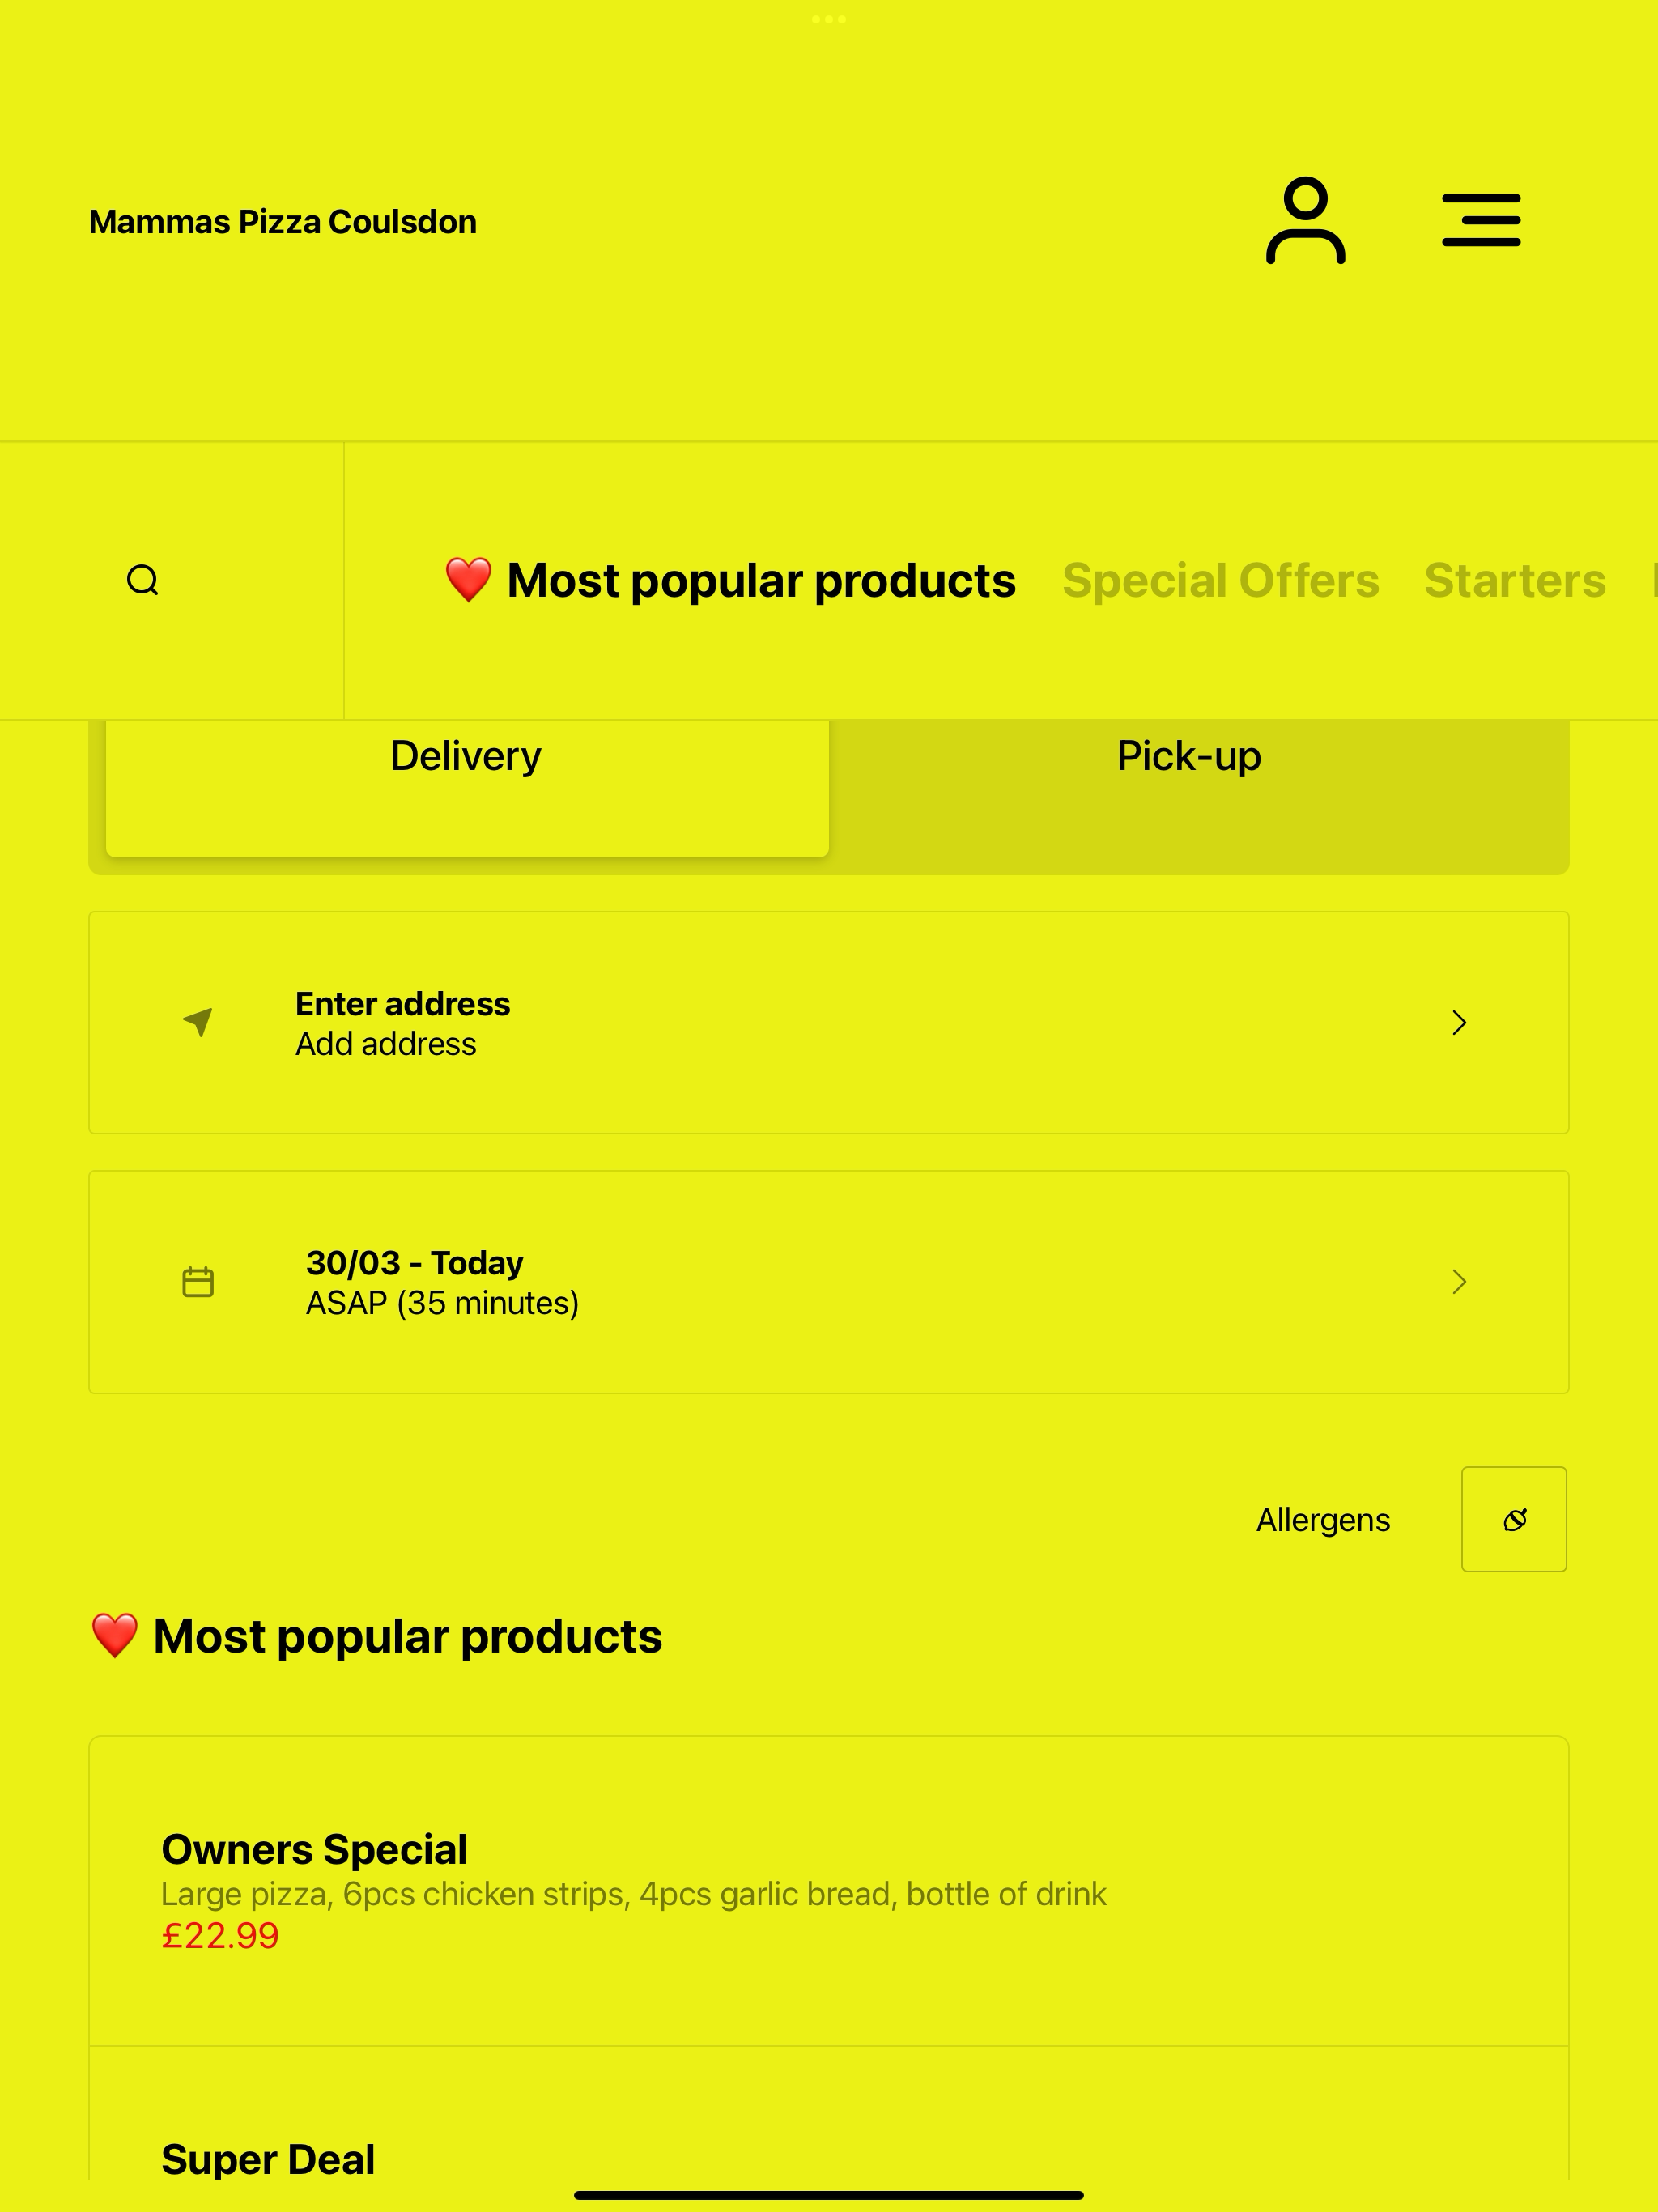1658x2212 pixels.
Task: Open the hamburger menu
Action: point(1481,221)
